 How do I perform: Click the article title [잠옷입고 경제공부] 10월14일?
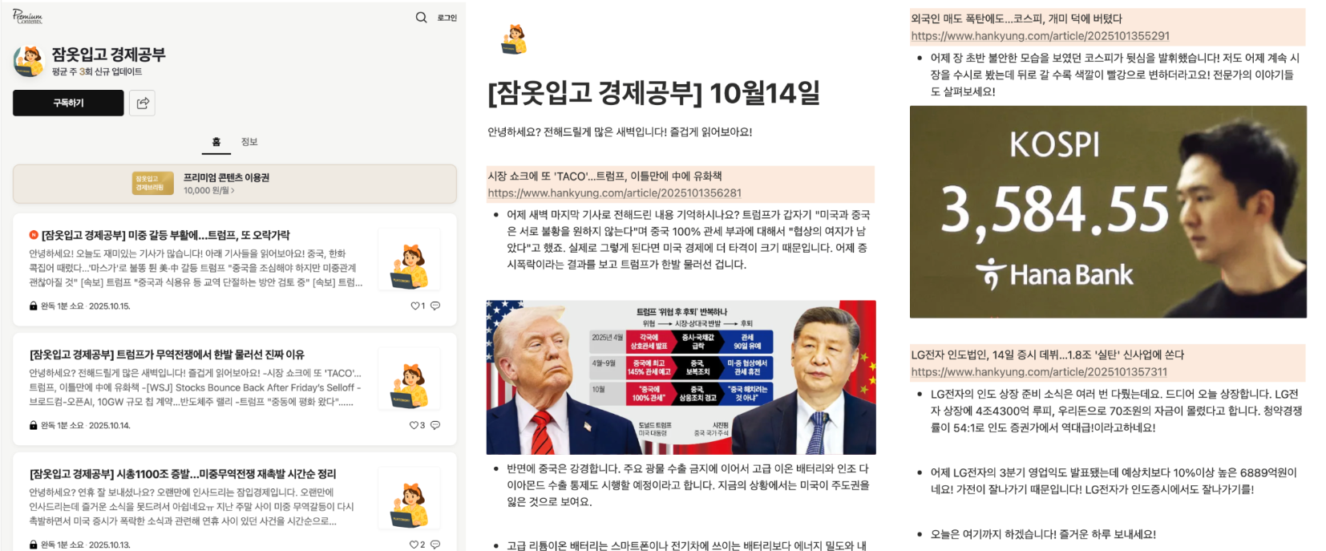(x=653, y=93)
